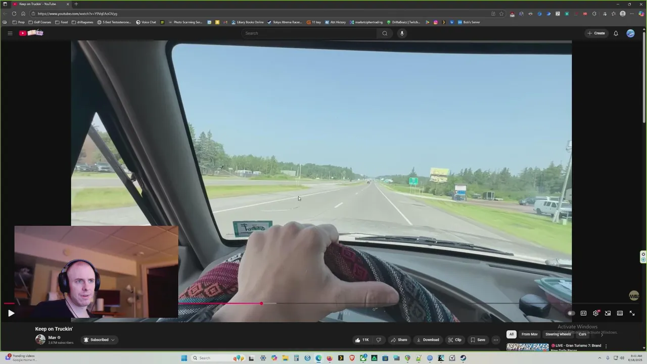
Task: Bookmark page with star icon
Action: (501, 14)
